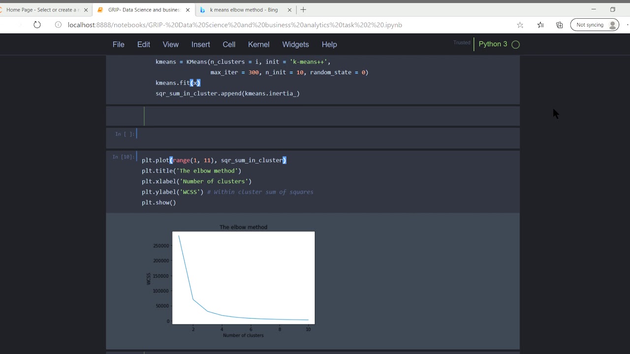The width and height of the screenshot is (630, 354).
Task: Expand the Widgets menu
Action: tap(295, 44)
